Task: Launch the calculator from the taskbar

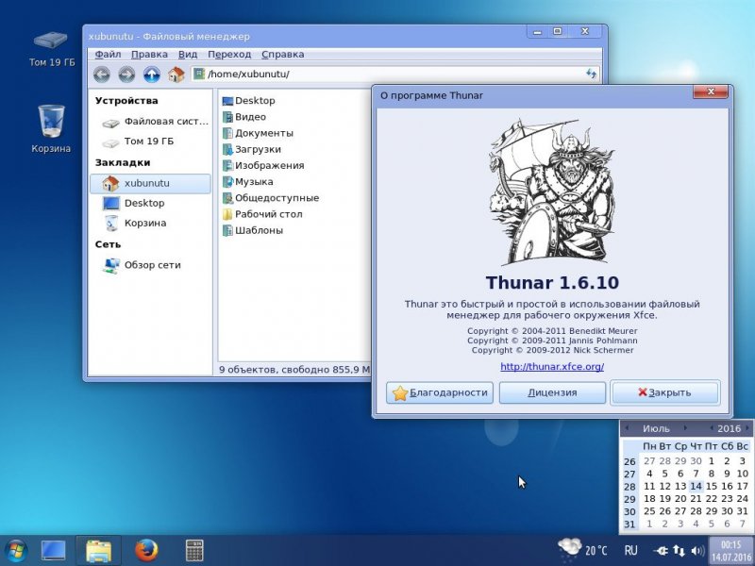Action: (x=194, y=550)
